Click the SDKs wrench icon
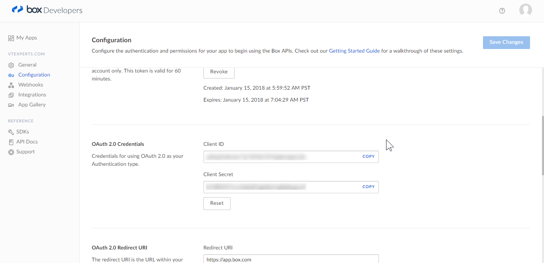The image size is (544, 263). tap(11, 132)
